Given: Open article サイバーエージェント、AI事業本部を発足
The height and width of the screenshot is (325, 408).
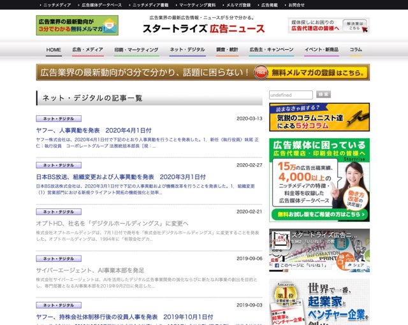Looking at the screenshot, I should click(90, 270).
